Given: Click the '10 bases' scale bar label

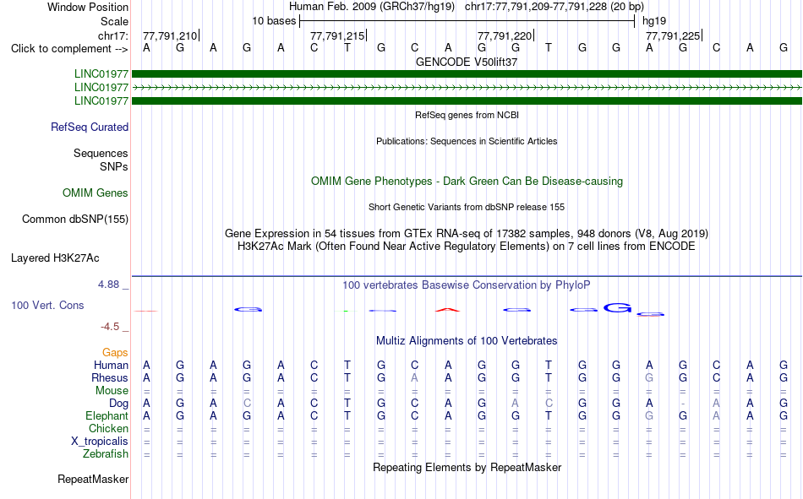Looking at the screenshot, I should (x=274, y=21).
